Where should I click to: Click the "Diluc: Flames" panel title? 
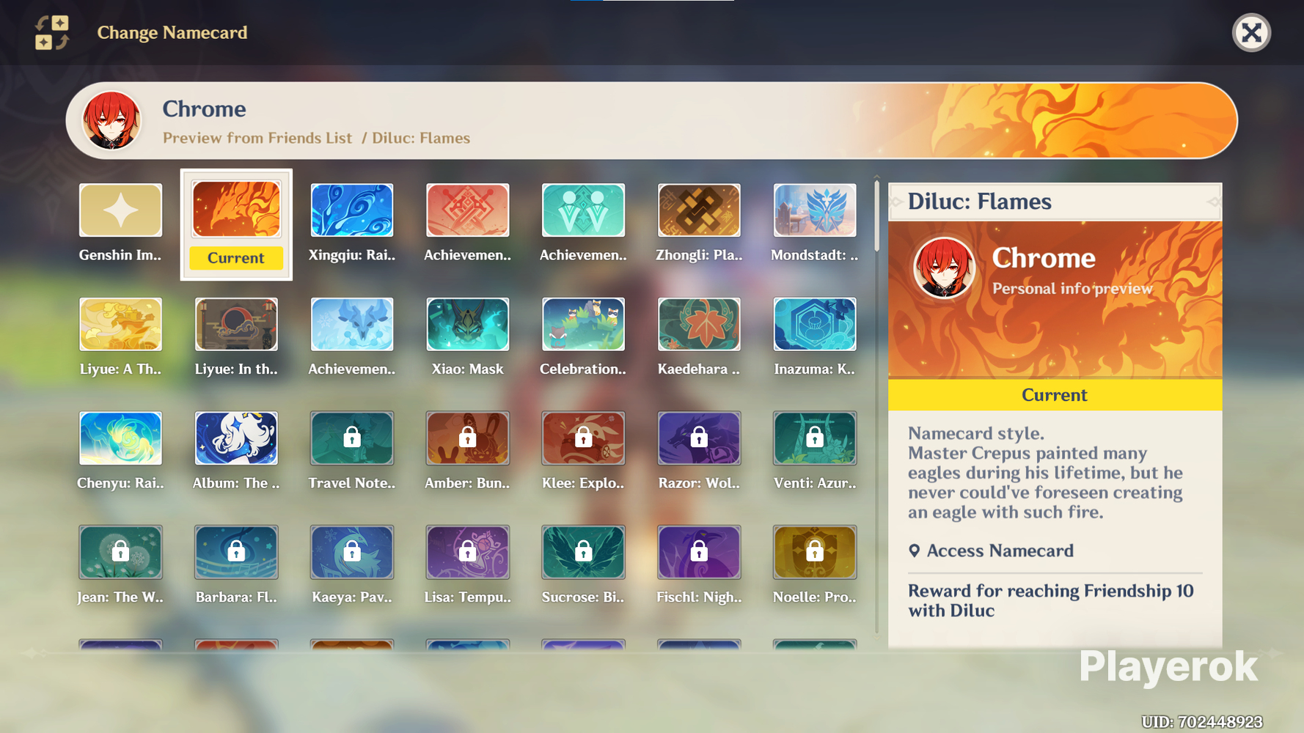pos(980,202)
